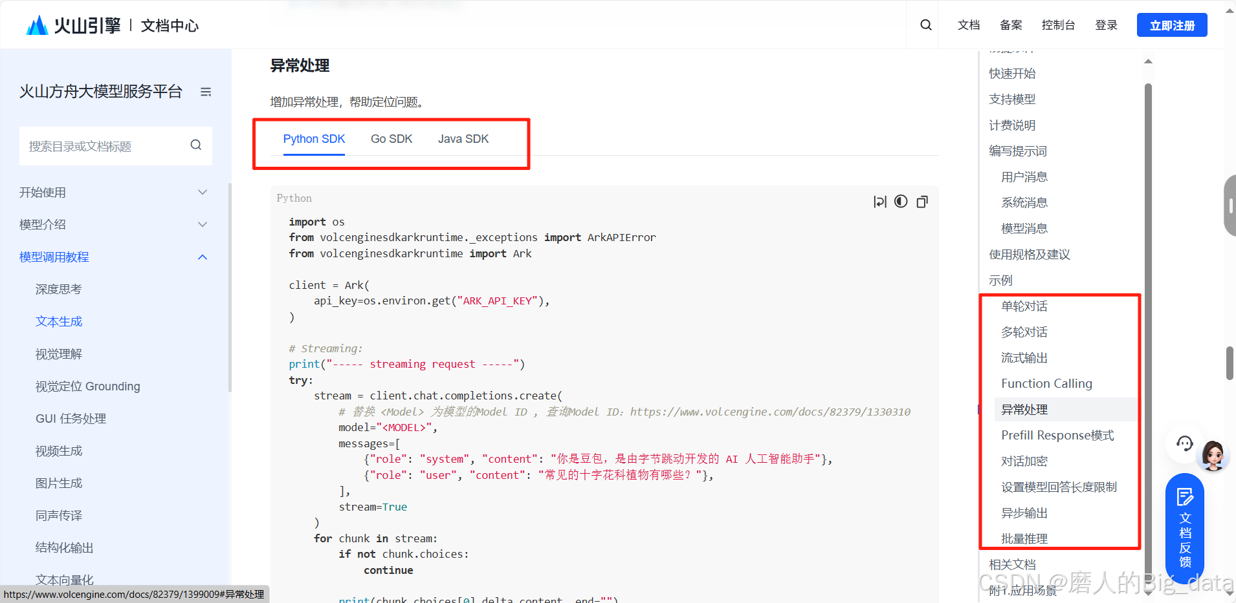Jump to 用户消息 in the outline
The image size is (1236, 603).
[x=1024, y=177]
